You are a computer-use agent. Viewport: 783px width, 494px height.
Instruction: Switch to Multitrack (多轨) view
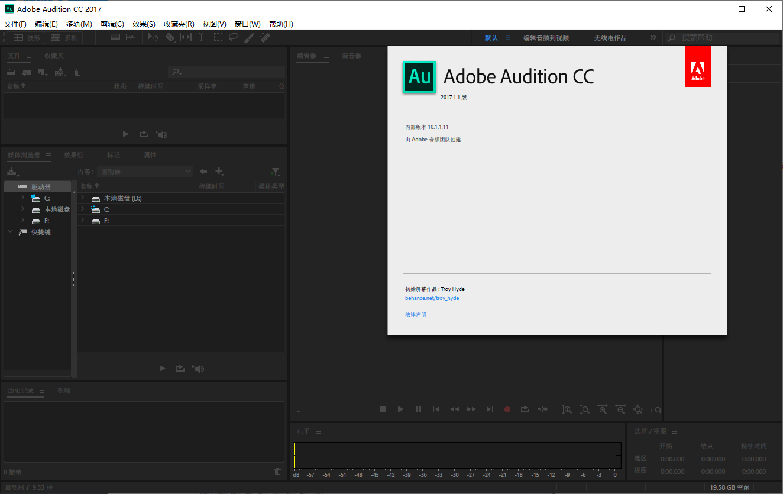64,37
